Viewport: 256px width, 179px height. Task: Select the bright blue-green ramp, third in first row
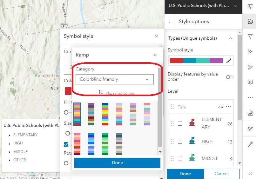[105, 114]
